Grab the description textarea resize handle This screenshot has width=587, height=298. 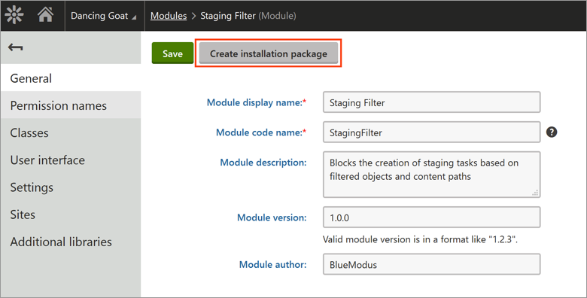tap(535, 193)
